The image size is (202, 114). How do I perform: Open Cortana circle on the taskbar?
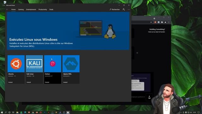[x=9, y=112]
